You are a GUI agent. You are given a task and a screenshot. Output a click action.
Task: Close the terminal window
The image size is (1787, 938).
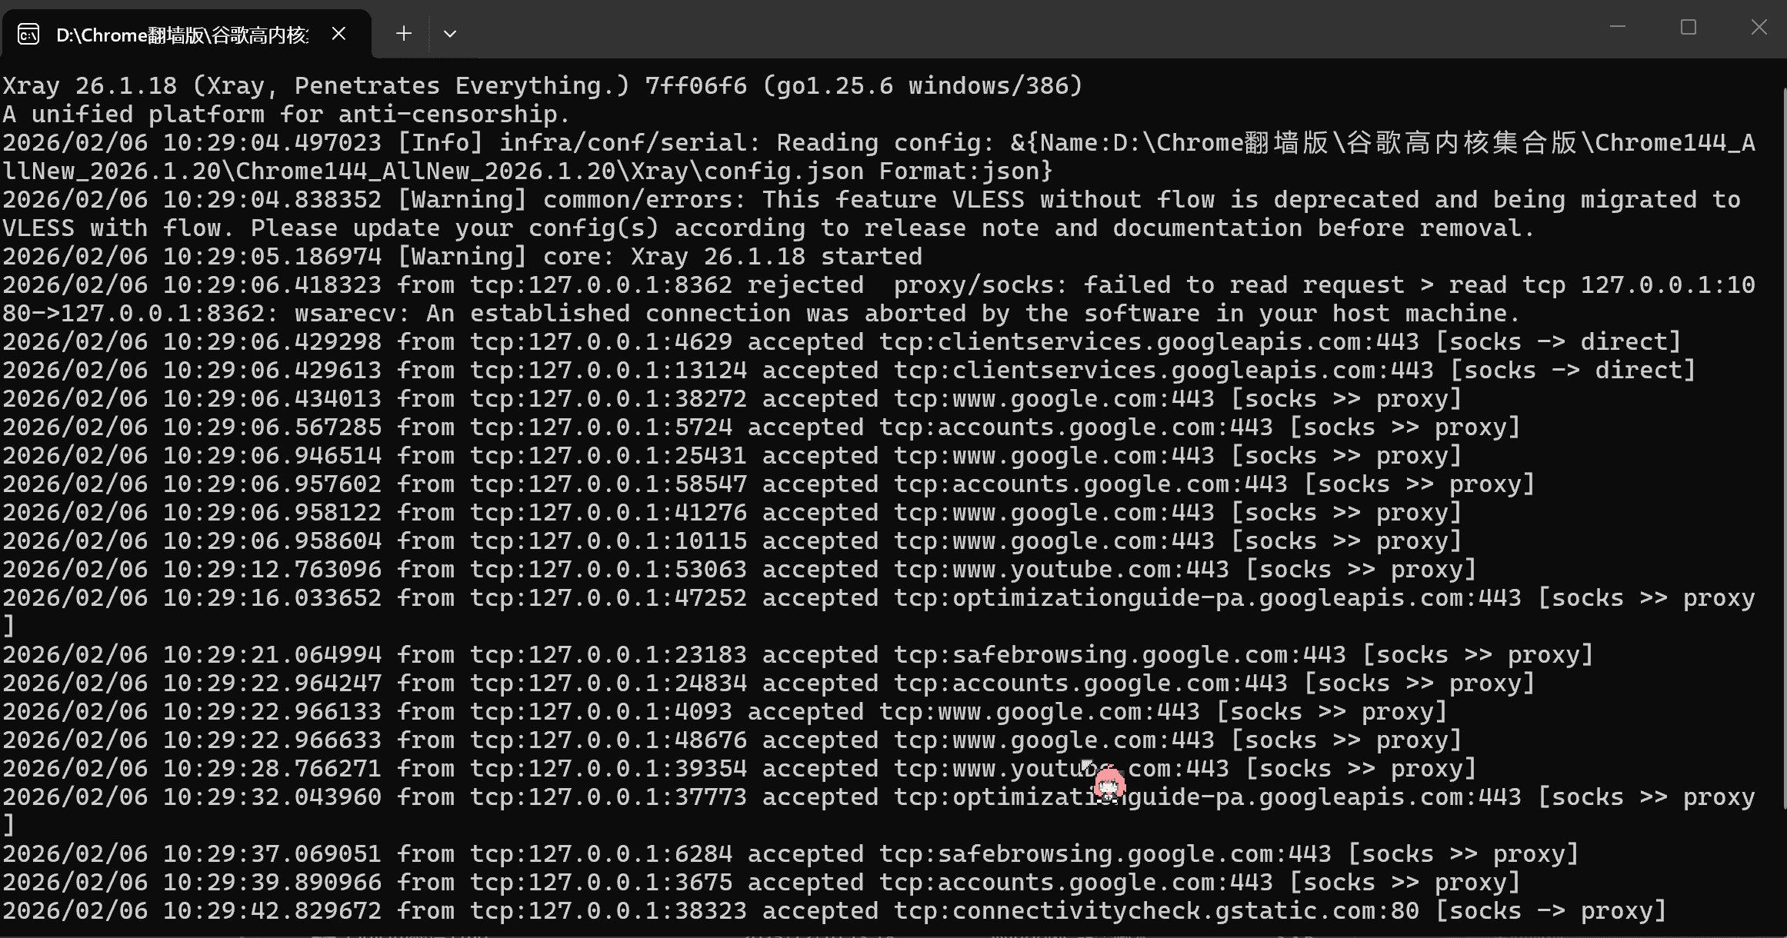coord(1759,28)
